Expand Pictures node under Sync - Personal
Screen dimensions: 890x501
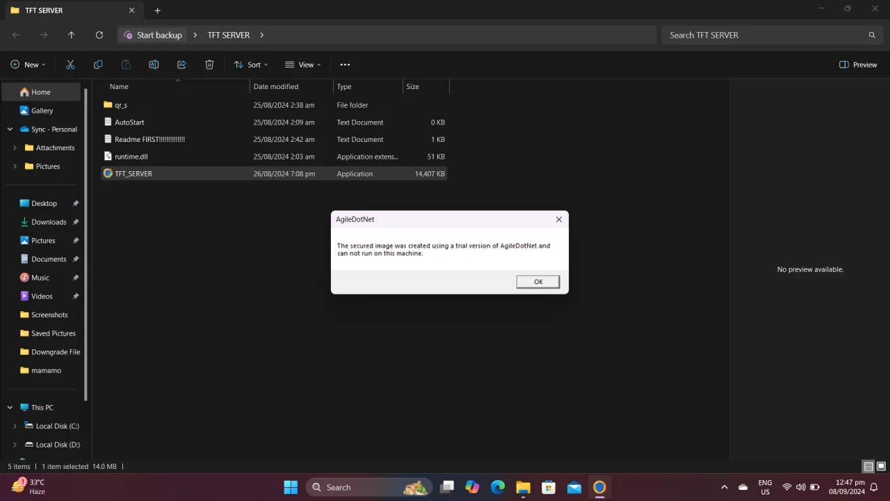(x=15, y=166)
